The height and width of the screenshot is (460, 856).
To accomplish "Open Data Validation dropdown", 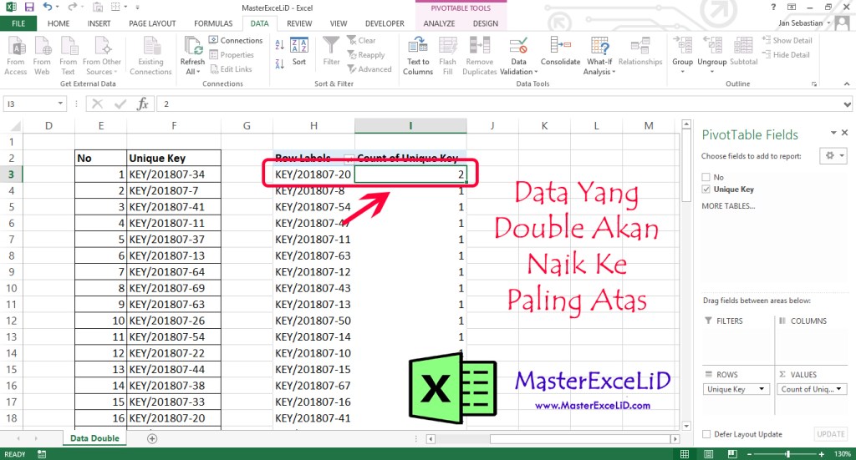I will point(536,72).
